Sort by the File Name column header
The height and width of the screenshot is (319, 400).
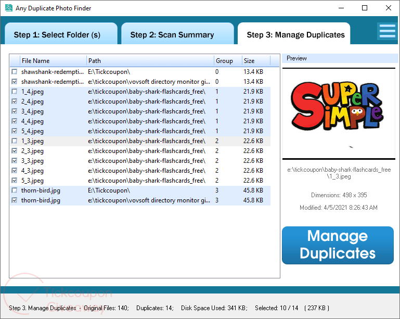(x=53, y=61)
